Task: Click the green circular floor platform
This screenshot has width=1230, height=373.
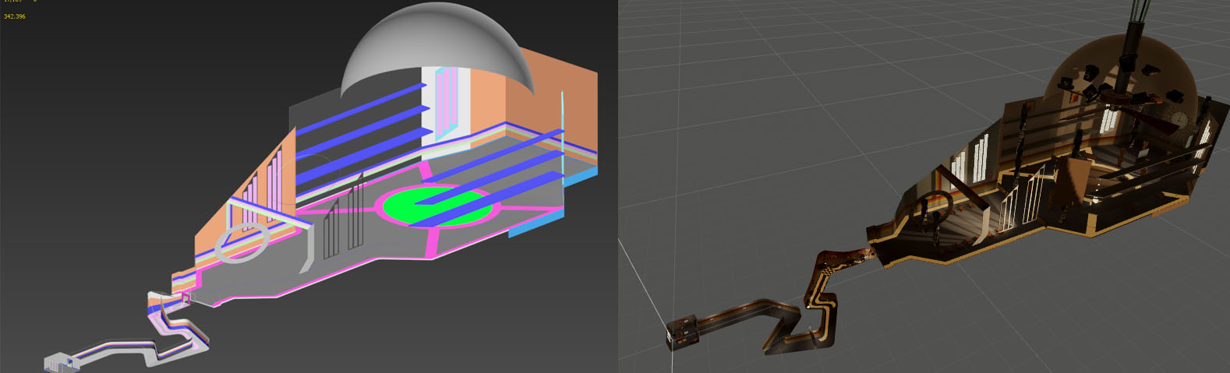Action: coord(437,205)
